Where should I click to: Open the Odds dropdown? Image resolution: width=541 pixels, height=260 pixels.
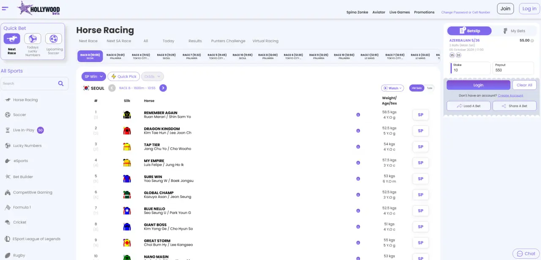click(x=153, y=76)
